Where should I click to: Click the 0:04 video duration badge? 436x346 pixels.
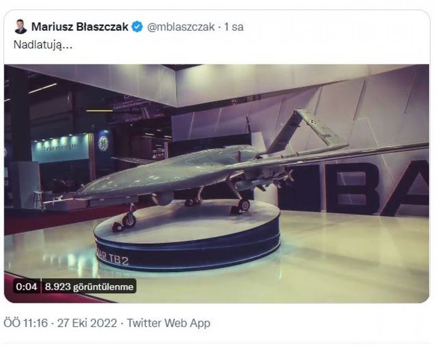tap(26, 287)
